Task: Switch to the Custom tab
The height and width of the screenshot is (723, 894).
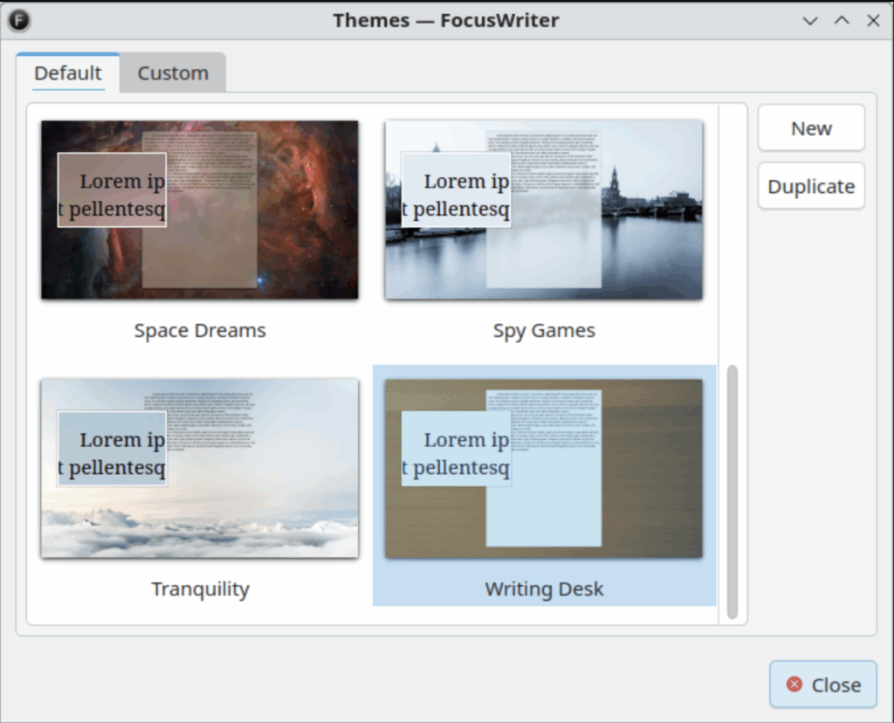Action: point(173,73)
